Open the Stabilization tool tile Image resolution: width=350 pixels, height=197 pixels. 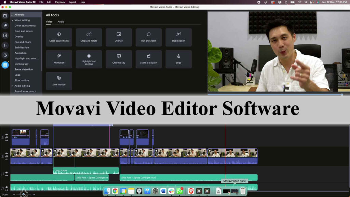tap(178, 37)
